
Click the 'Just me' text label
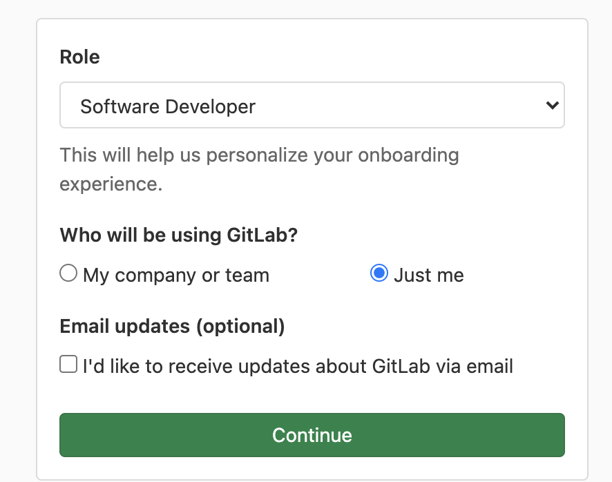429,274
